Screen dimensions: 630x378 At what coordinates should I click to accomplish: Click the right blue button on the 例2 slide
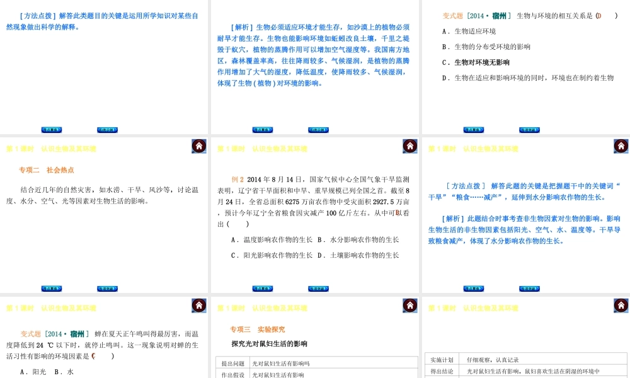click(x=318, y=289)
